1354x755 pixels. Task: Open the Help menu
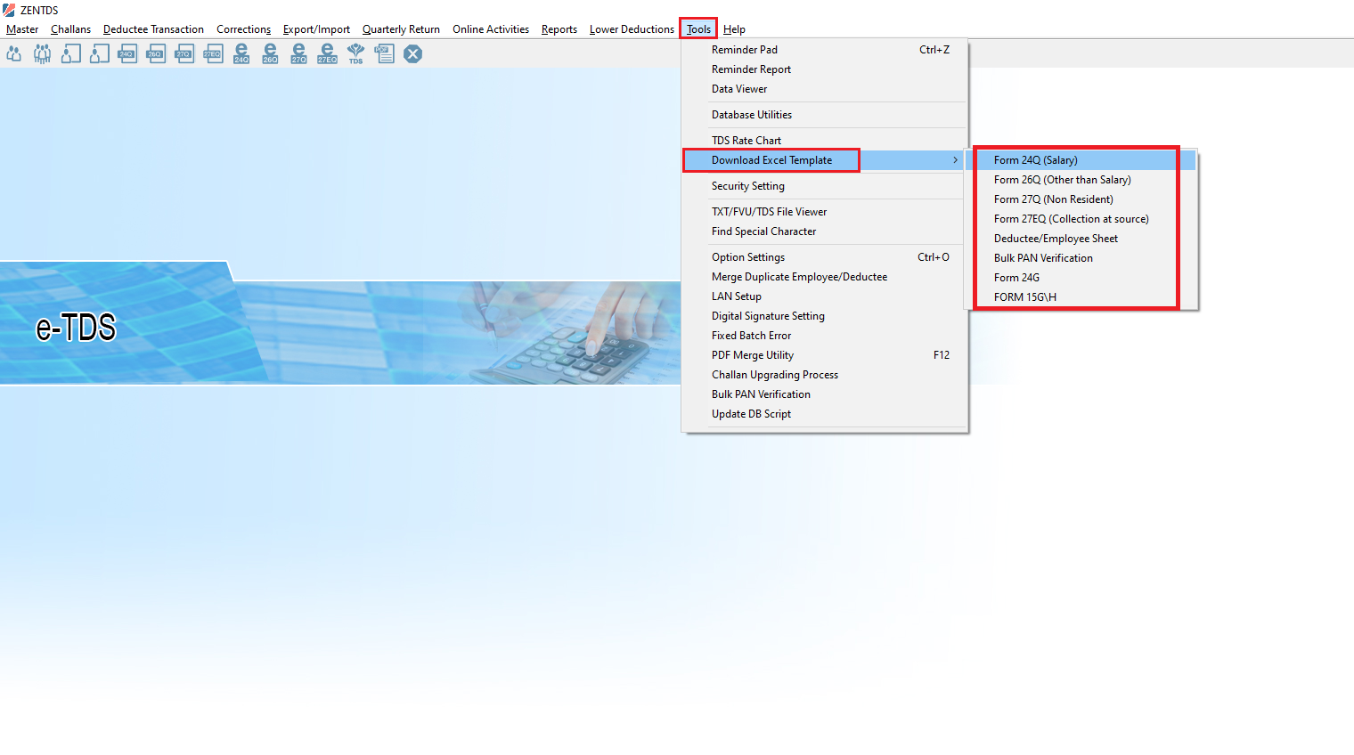[x=734, y=29]
